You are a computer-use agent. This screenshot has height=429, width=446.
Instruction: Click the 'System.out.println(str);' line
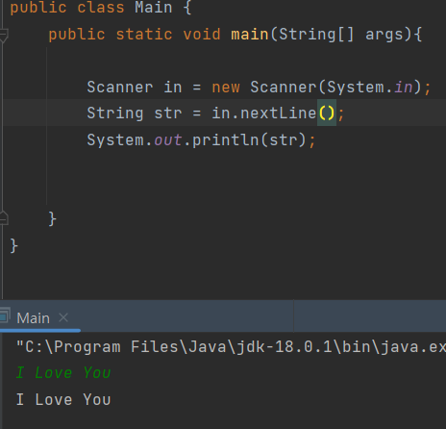point(201,140)
